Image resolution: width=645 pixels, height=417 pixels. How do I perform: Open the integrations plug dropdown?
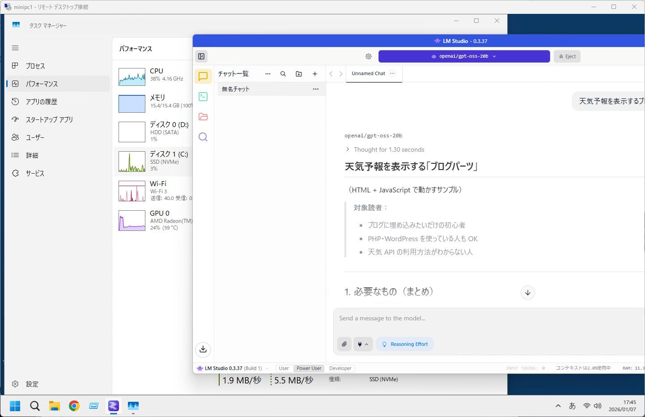[x=363, y=344]
